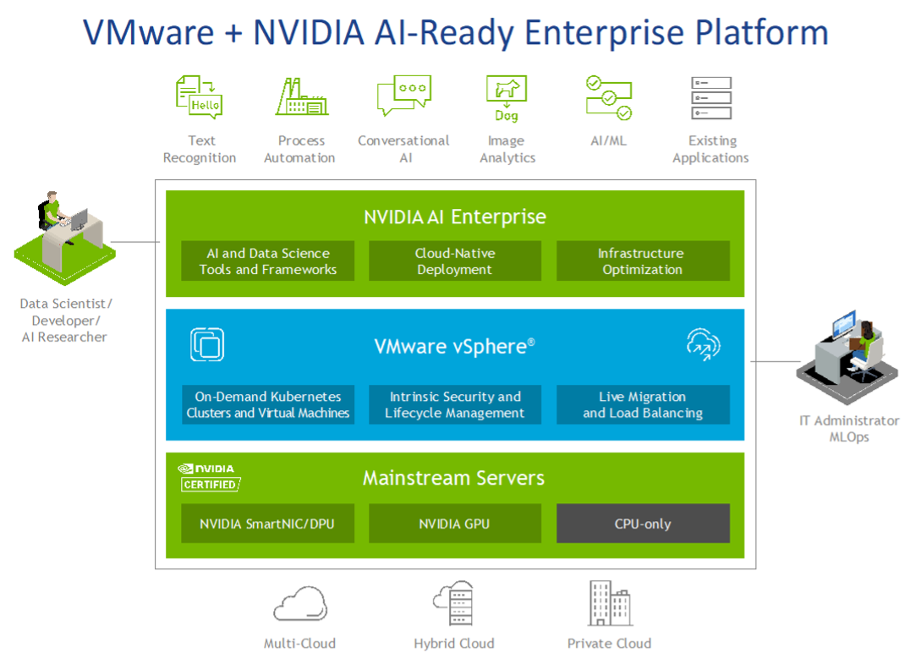
Task: Click the Private Cloud building icon
Action: 609,603
